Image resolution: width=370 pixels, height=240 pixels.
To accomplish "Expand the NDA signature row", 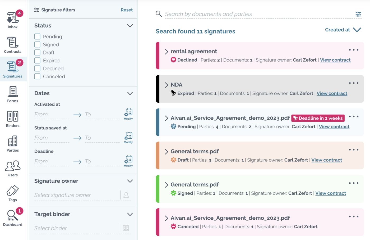I will pyautogui.click(x=166, y=85).
